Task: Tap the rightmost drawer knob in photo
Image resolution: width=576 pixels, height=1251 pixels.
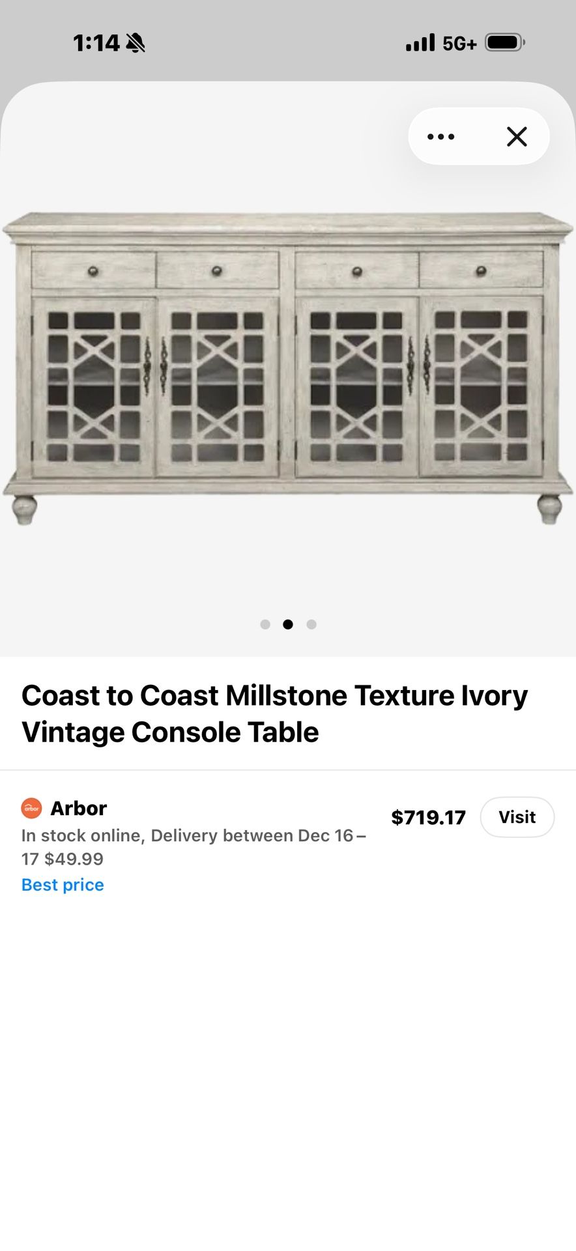Action: (x=481, y=270)
